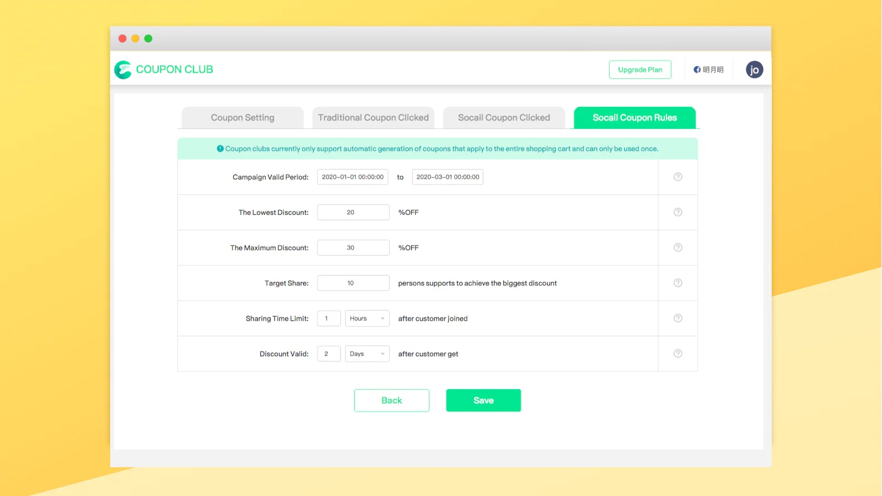The width and height of the screenshot is (882, 496).
Task: Click the yellow minimize window dot
Action: 135,39
